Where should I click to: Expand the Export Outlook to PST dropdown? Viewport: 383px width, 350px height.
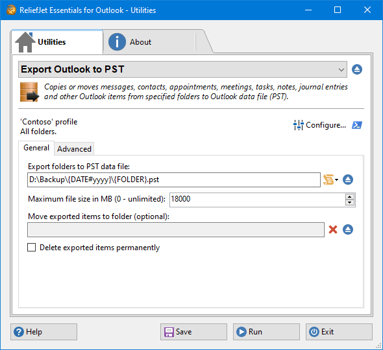(x=182, y=69)
